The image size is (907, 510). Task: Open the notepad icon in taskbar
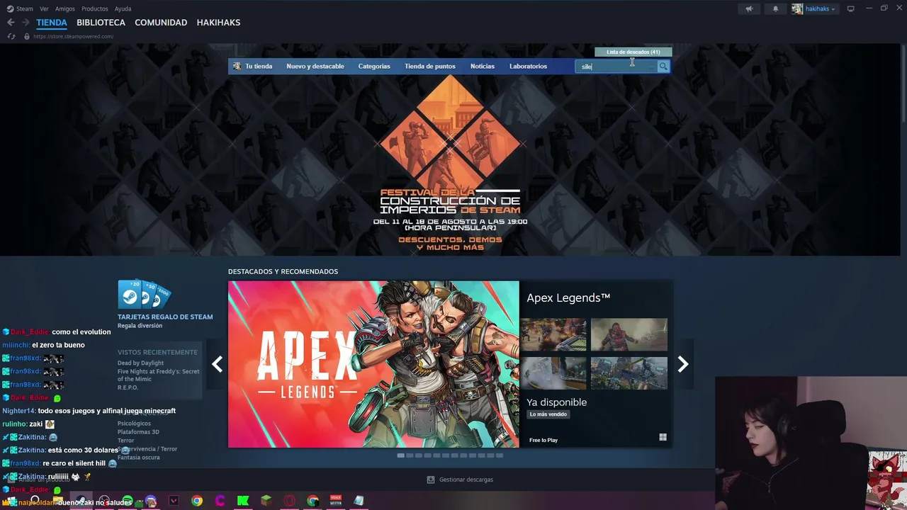click(359, 501)
